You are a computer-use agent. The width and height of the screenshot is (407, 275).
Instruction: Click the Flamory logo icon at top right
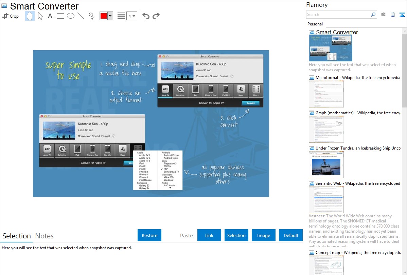(x=402, y=15)
